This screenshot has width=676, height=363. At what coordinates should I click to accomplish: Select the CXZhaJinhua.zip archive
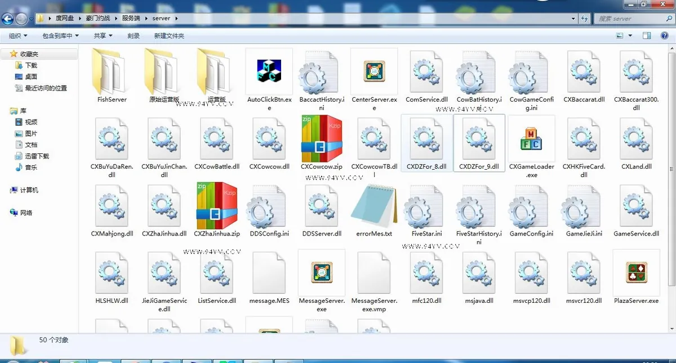[217, 206]
